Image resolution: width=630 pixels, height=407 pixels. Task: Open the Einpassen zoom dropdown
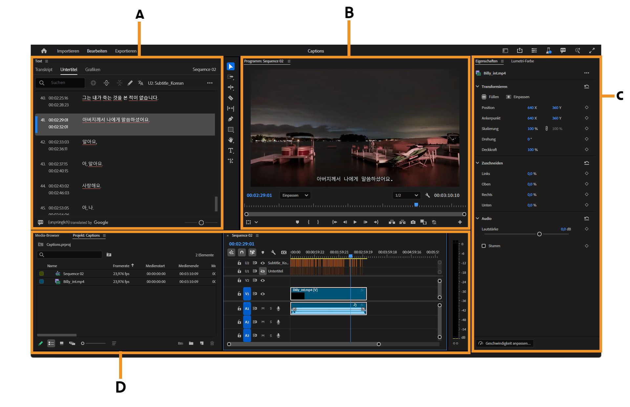coord(295,195)
